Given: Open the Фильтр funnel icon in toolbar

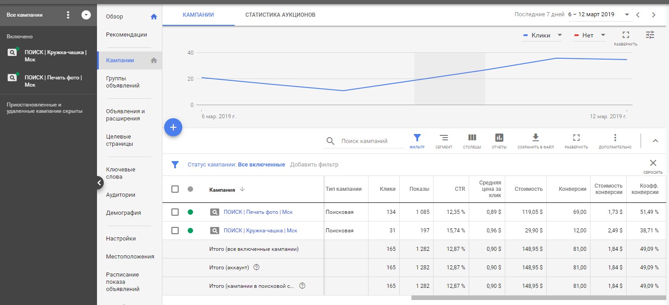Looking at the screenshot, I should pyautogui.click(x=417, y=138).
